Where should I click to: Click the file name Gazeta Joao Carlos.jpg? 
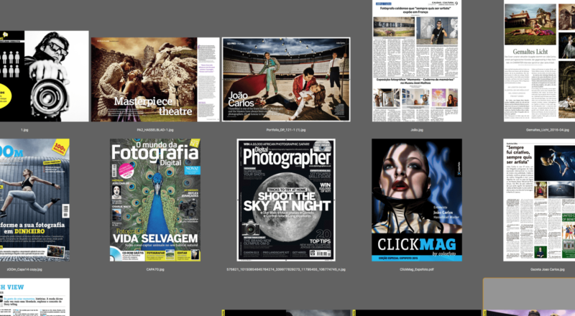click(548, 269)
